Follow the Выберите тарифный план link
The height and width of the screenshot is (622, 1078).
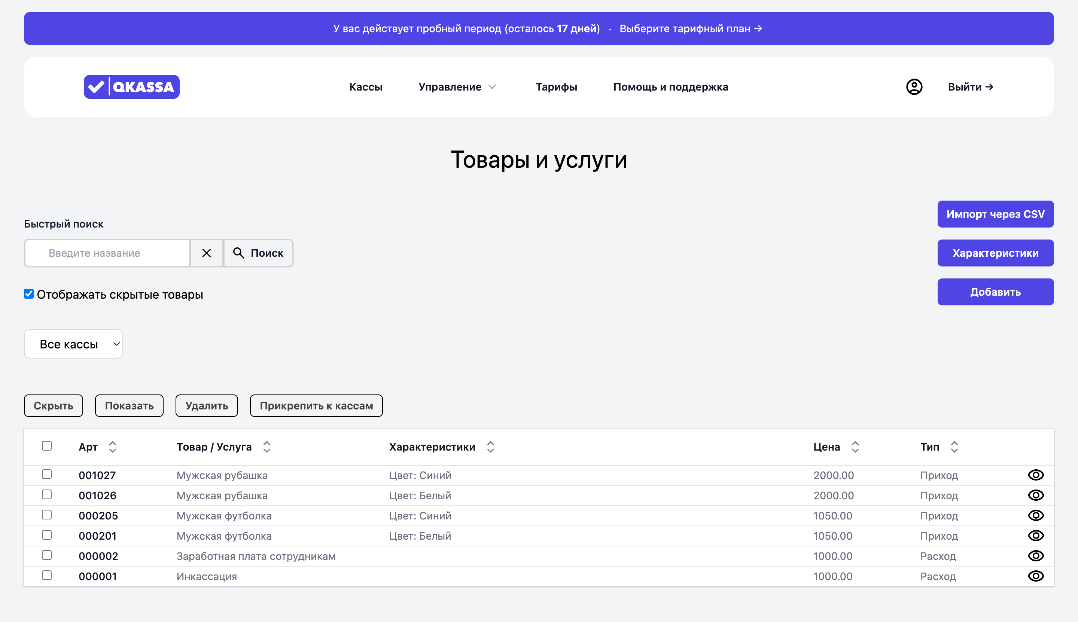(690, 28)
